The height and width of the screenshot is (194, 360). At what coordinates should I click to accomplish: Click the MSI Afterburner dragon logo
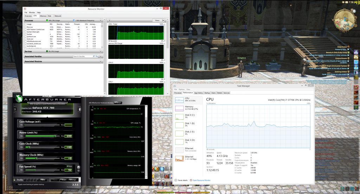pos(19,99)
